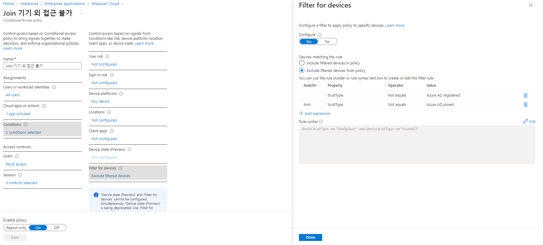This screenshot has height=245, width=543.
Task: Click the Save button
Action: pyautogui.click(x=15, y=237)
